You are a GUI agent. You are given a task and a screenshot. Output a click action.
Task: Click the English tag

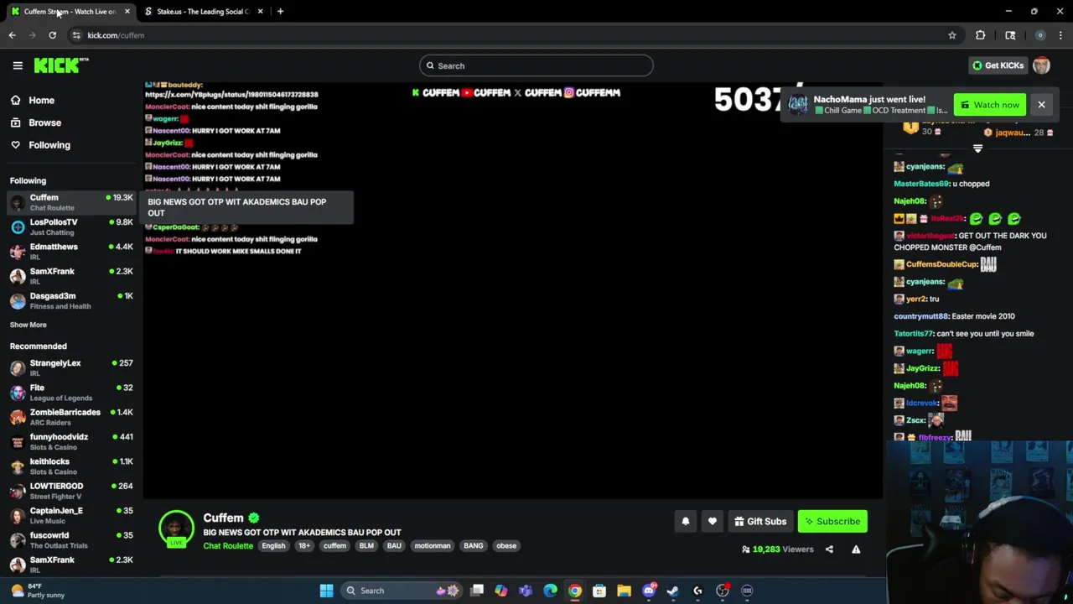pyautogui.click(x=273, y=546)
